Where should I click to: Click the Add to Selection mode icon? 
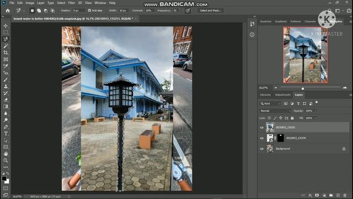39,11
